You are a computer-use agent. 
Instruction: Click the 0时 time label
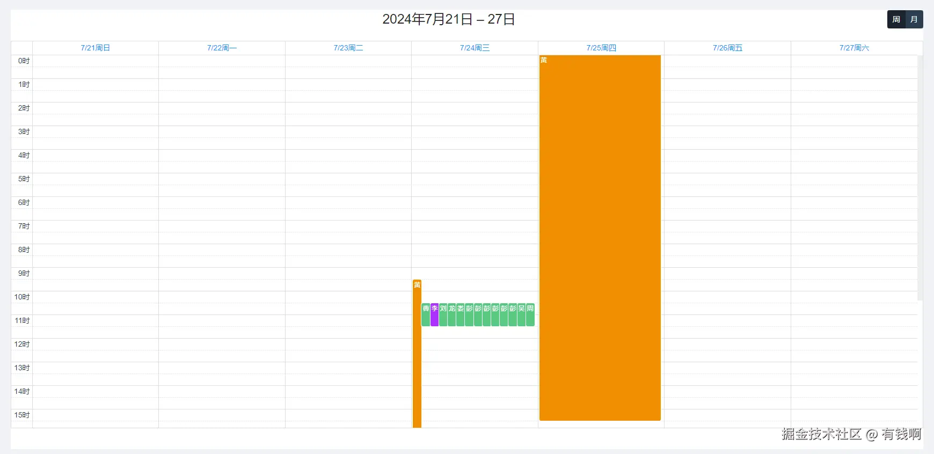[24, 61]
